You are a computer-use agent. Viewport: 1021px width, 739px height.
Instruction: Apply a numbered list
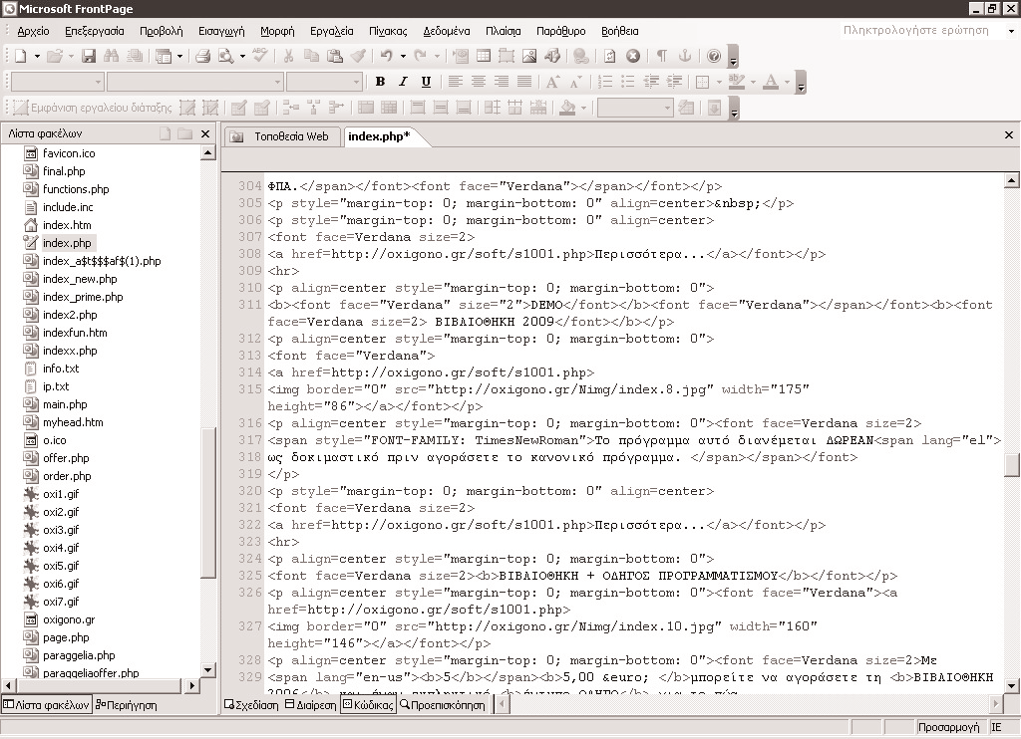point(605,82)
